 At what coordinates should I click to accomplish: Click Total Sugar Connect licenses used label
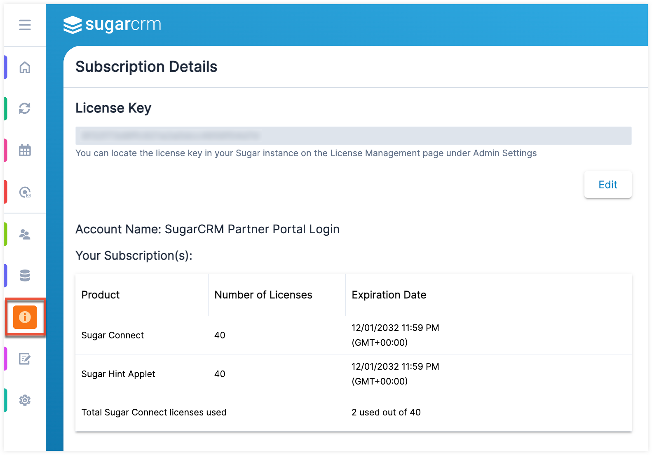154,413
